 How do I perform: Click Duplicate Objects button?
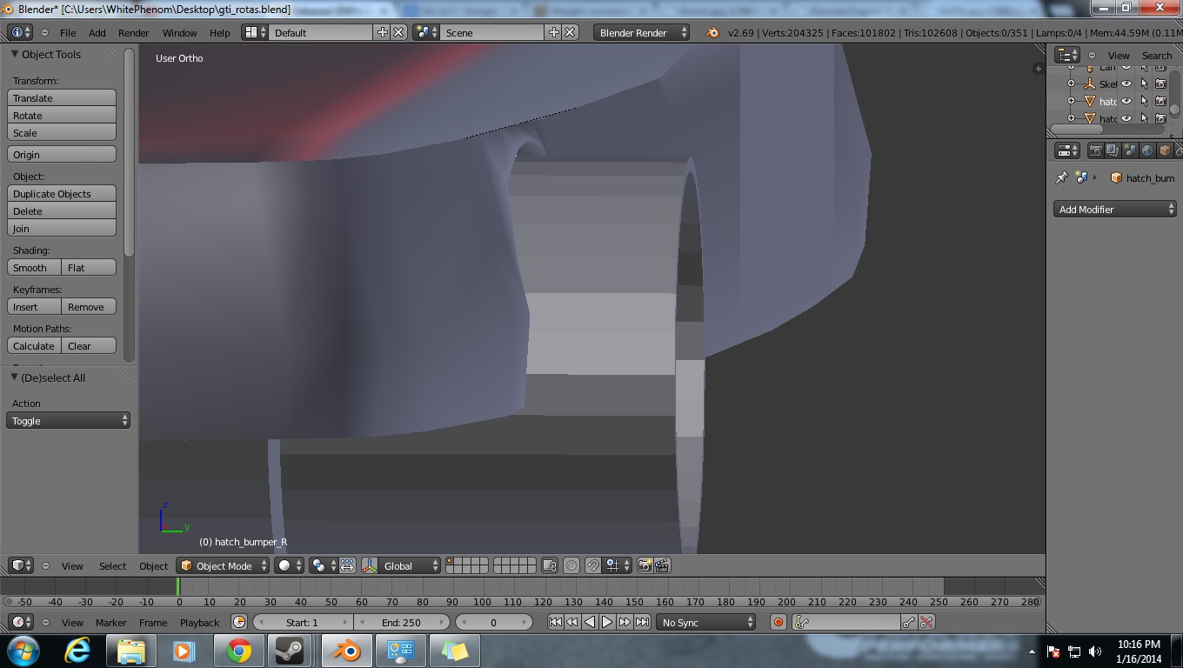[62, 193]
